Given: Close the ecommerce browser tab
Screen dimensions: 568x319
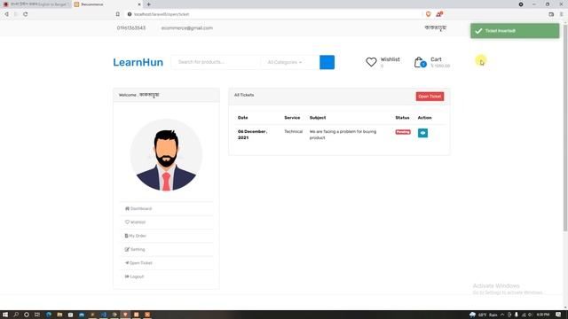Looking at the screenshot, I should 139,4.
